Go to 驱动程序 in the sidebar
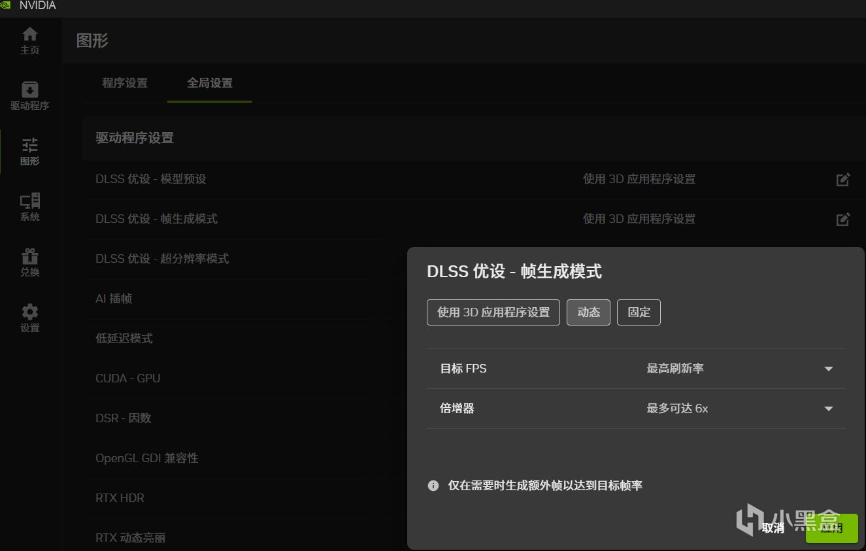This screenshot has height=551, width=866. [30, 96]
